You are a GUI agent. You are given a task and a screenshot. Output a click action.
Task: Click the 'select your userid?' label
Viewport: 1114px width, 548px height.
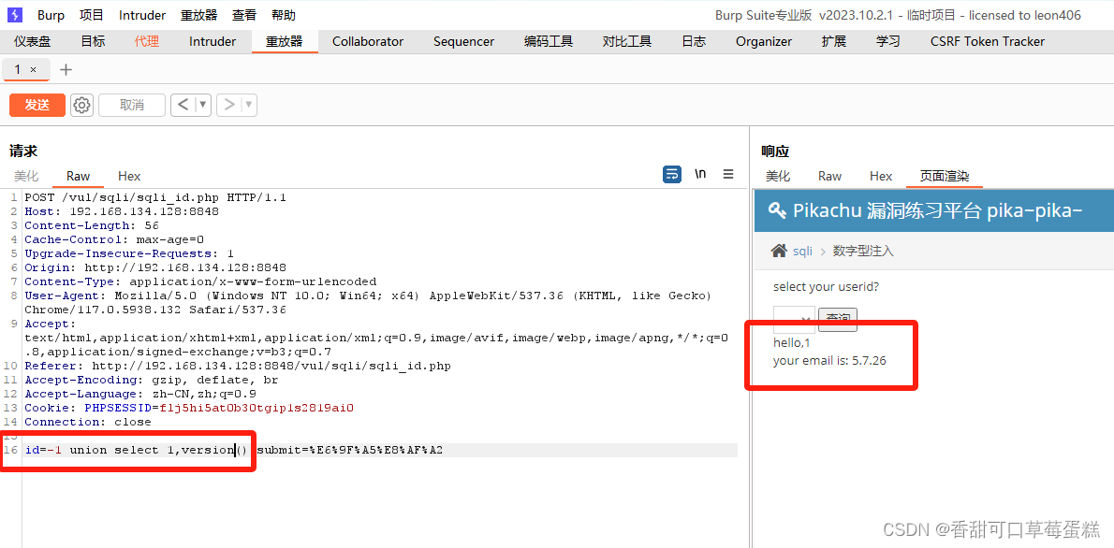[x=826, y=287]
